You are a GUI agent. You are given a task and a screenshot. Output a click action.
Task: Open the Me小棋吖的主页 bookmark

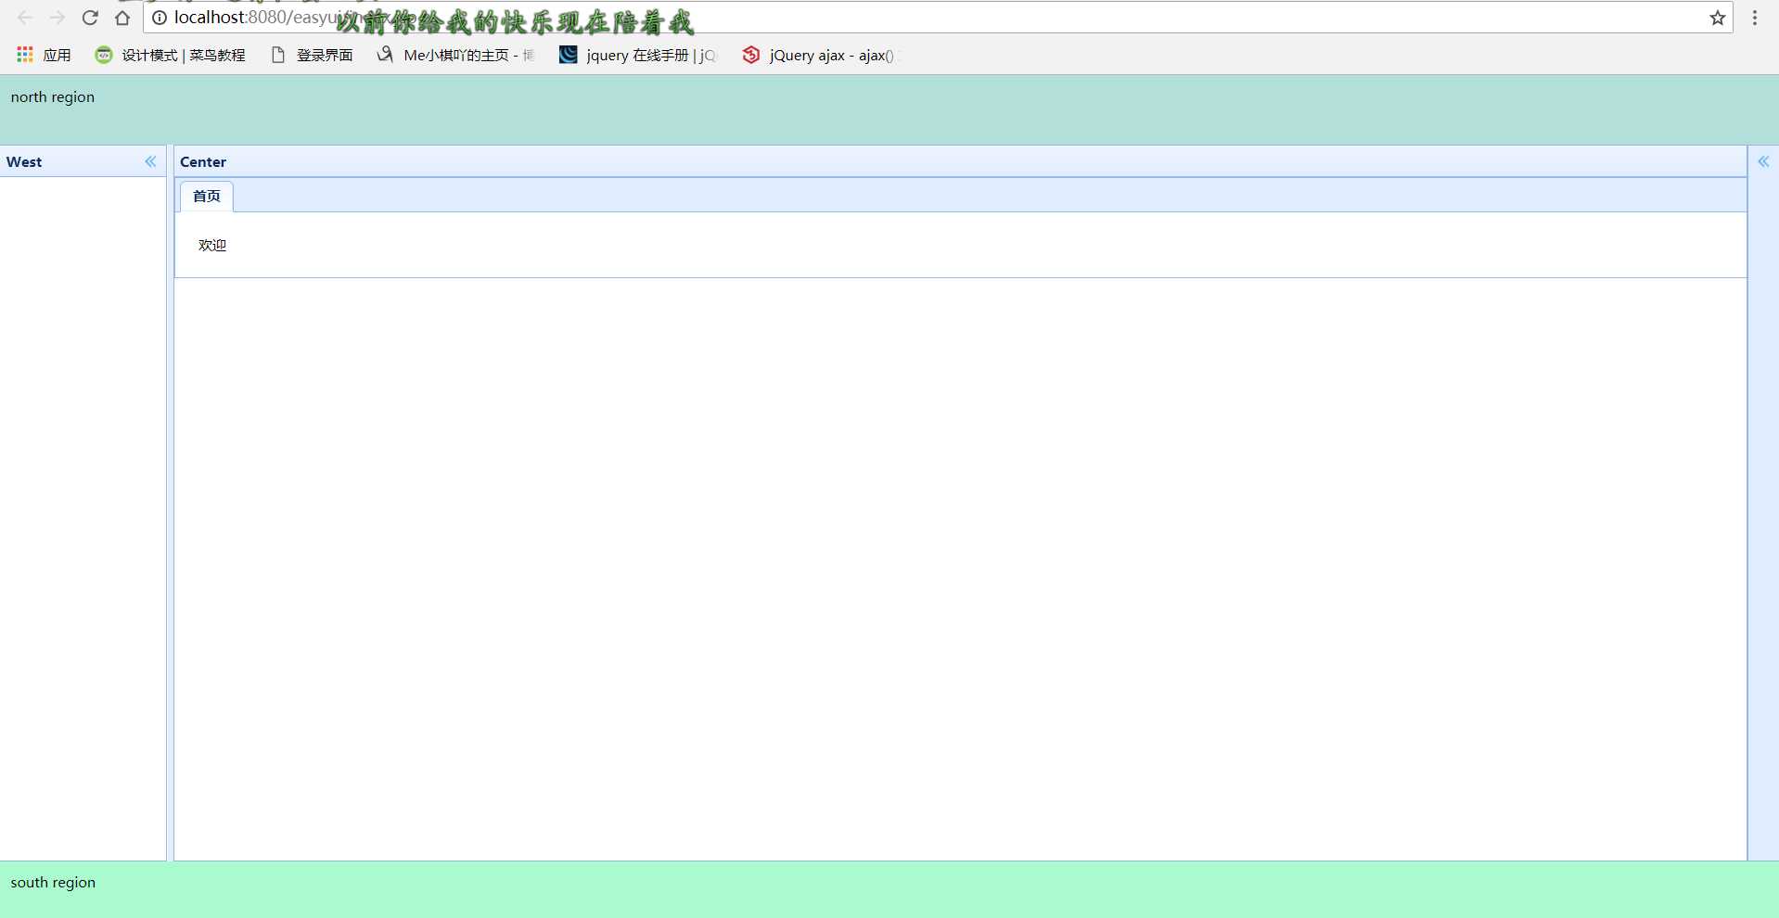pyautogui.click(x=455, y=55)
